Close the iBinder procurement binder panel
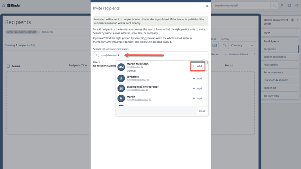This screenshot has width=301, height=169. 297,20
